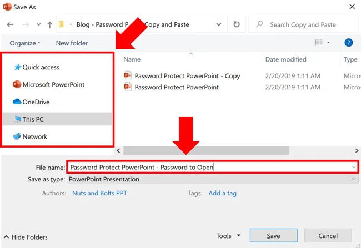Click PowerPoint icon of the Copy file
This screenshot has height=248, width=361.
pos(128,75)
